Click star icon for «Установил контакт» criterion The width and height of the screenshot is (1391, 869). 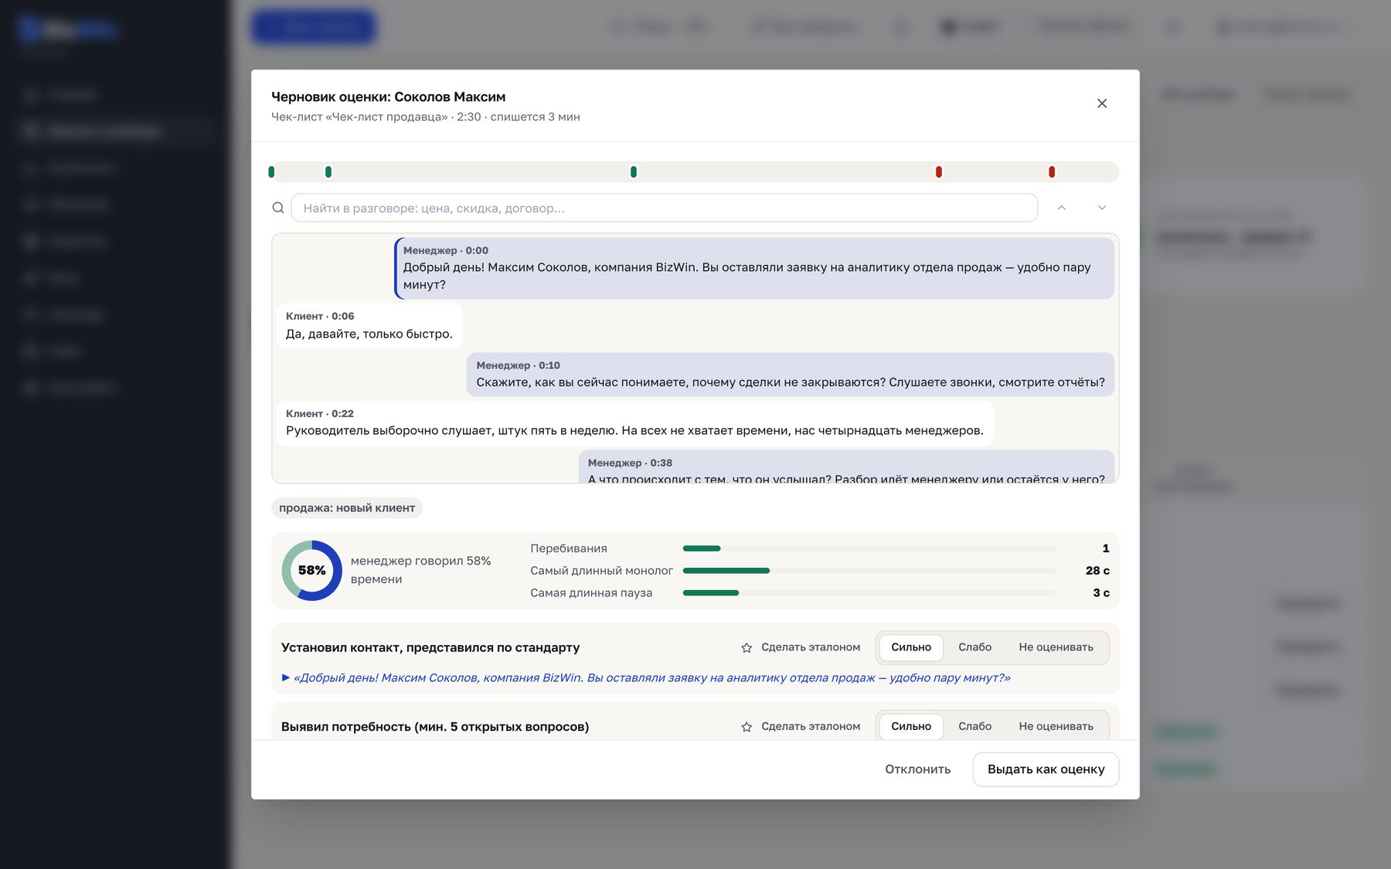(x=747, y=648)
